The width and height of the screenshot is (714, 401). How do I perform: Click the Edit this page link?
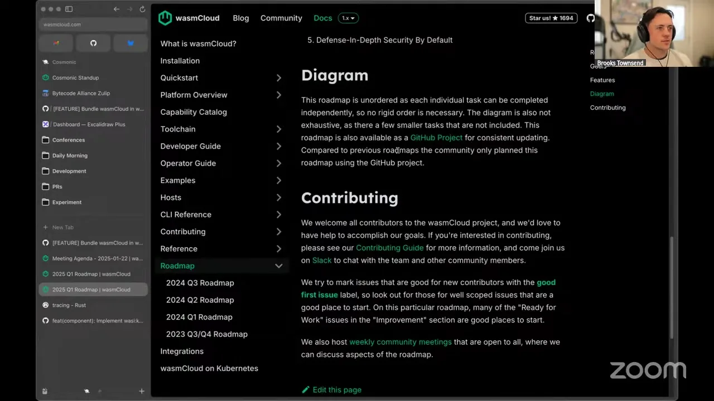tap(331, 390)
